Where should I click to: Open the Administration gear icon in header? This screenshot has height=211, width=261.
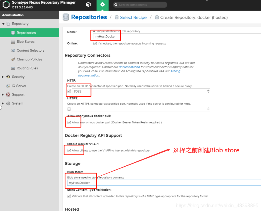[103, 5]
